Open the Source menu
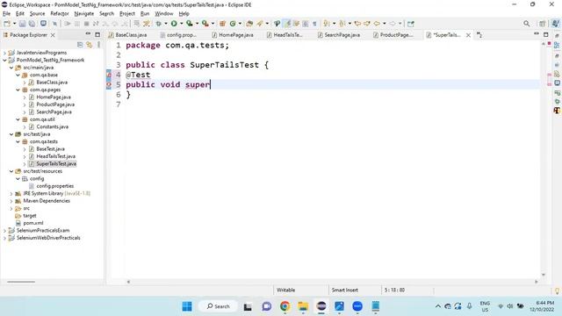This screenshot has height=316, width=562. (x=37, y=14)
